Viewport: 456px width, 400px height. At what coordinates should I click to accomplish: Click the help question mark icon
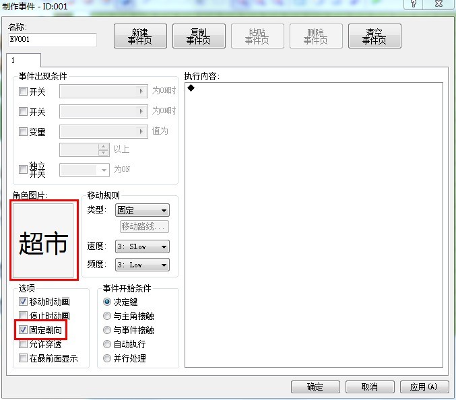point(414,4)
